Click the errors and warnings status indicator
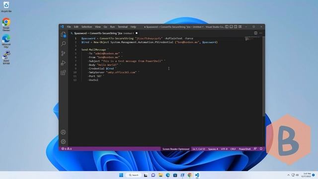The width and height of the screenshot is (318, 179). 67,149
